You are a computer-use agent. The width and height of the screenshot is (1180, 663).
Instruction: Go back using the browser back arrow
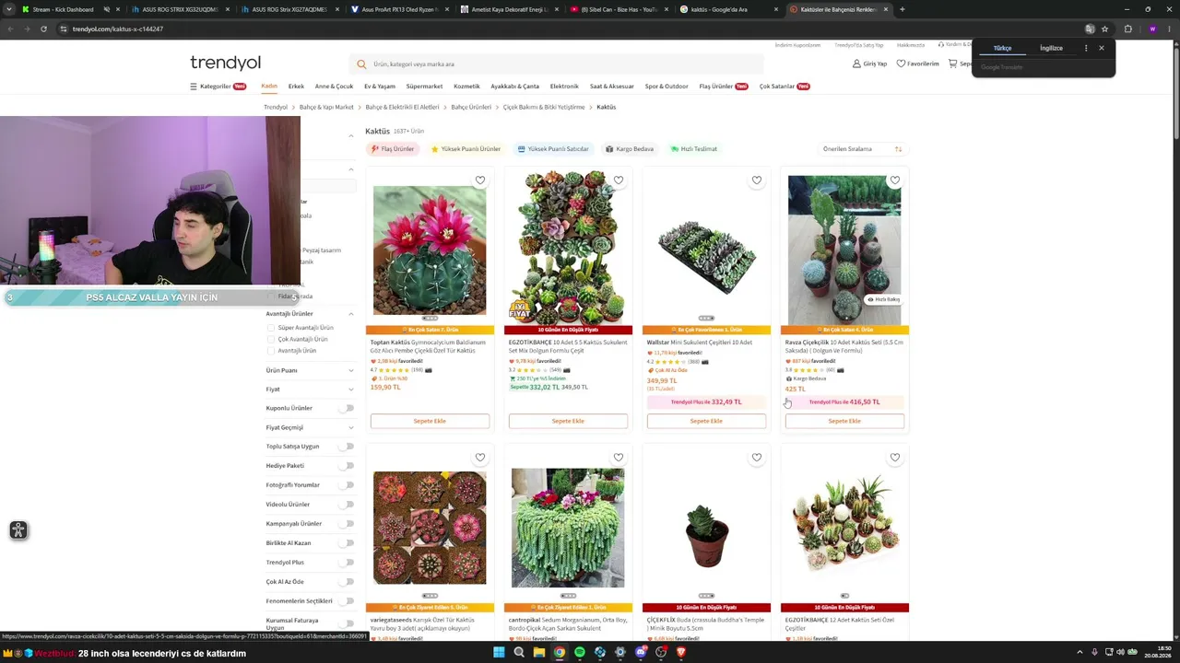(10, 29)
